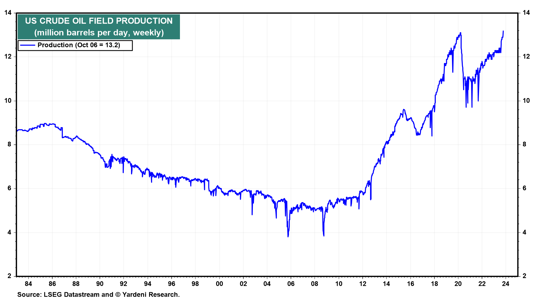Viewport: 534px width, 300px height.
Task: Click the 00 x-axis year label
Action: pos(219,284)
